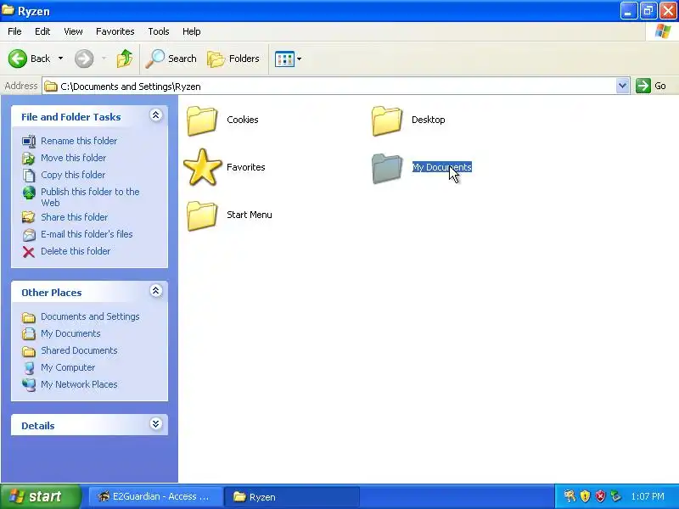The width and height of the screenshot is (679, 509).
Task: Click the Safely Remove Hardware tray icon
Action: (x=615, y=496)
